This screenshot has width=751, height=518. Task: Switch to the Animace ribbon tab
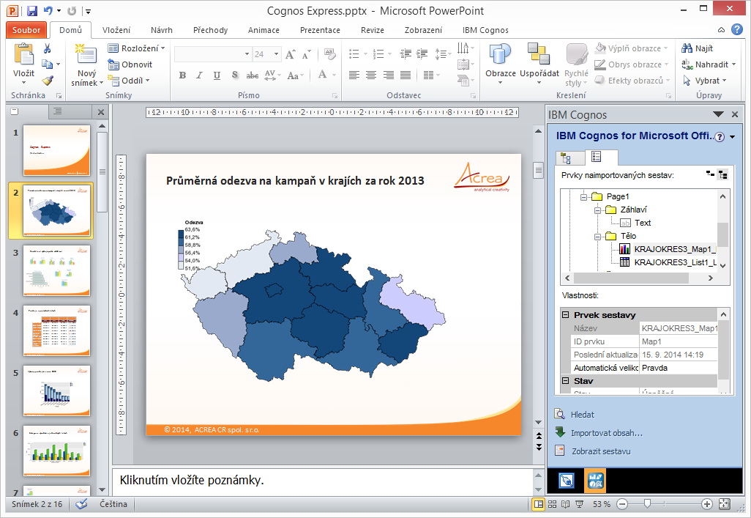[x=264, y=30]
